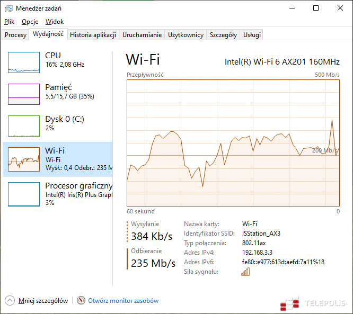Screen dimensions: 353x314
Task: Click the Mniej szczegółów button
Action: [x=43, y=301]
